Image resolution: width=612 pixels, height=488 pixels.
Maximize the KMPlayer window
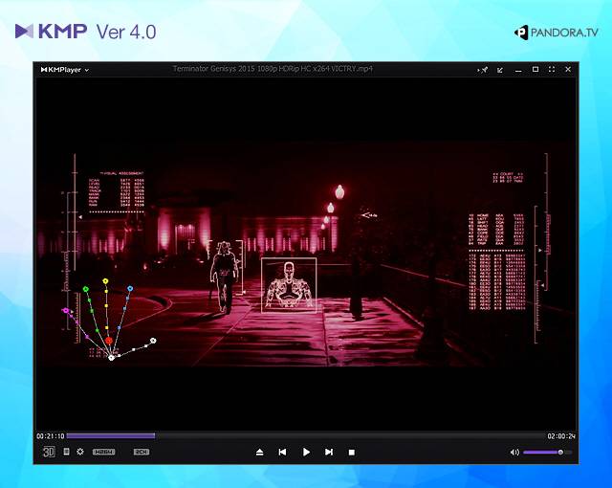tap(535, 69)
